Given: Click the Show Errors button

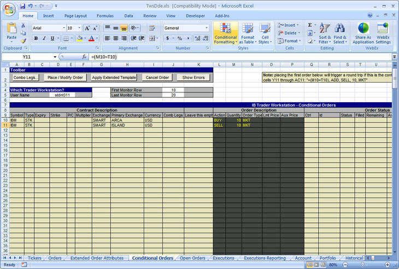Looking at the screenshot, I should point(193,78).
